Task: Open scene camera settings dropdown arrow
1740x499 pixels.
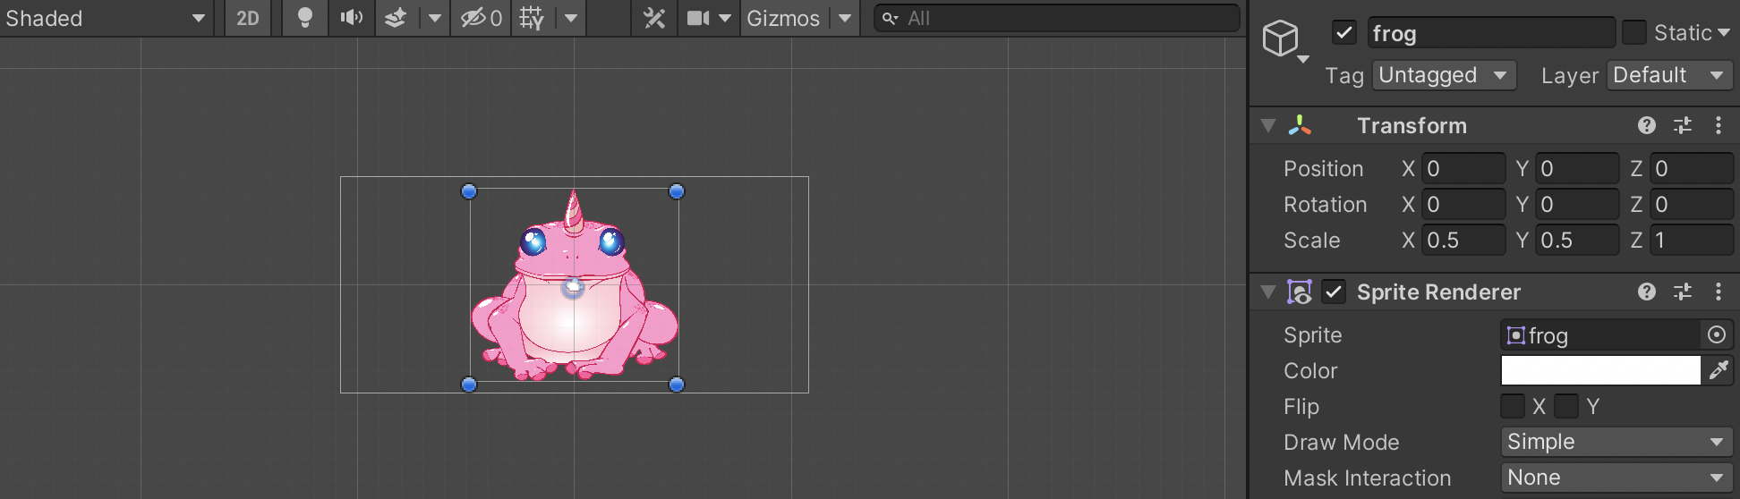Action: (x=726, y=18)
